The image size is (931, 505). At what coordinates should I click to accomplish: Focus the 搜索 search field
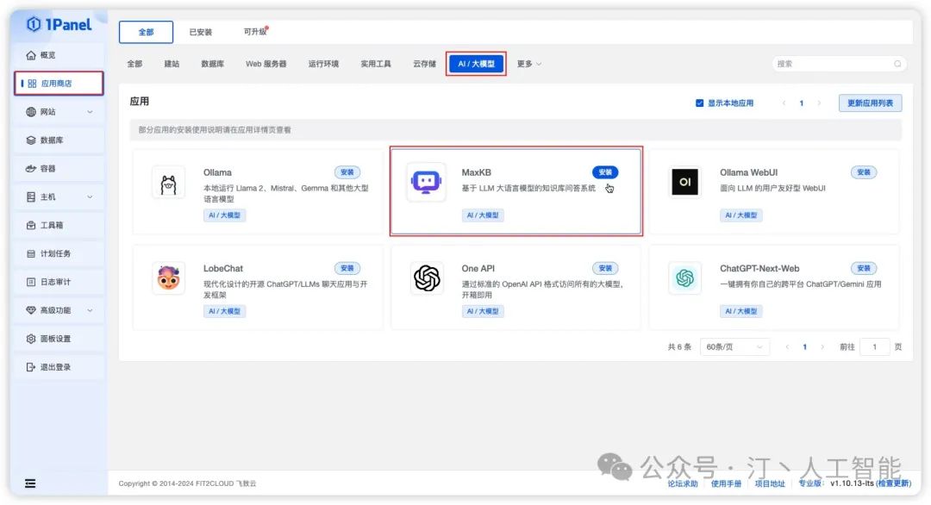click(839, 64)
